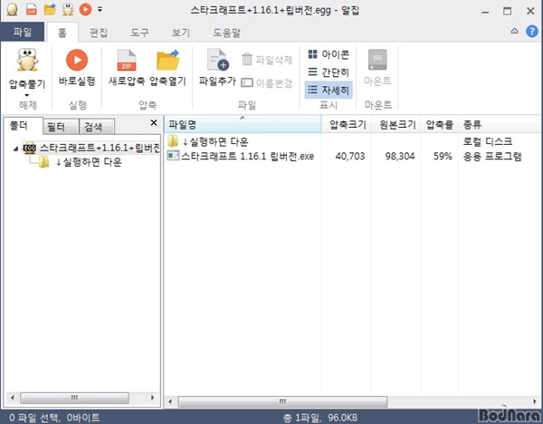The width and height of the screenshot is (543, 424).
Task: Sort by the 압축률 column header
Action: coord(440,124)
